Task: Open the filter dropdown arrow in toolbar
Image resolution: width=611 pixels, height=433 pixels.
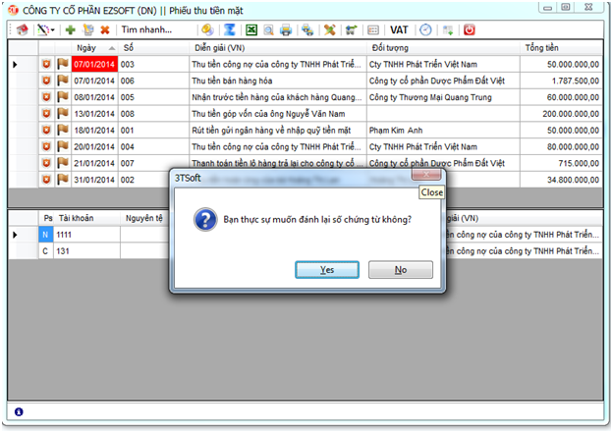Action: (51, 30)
